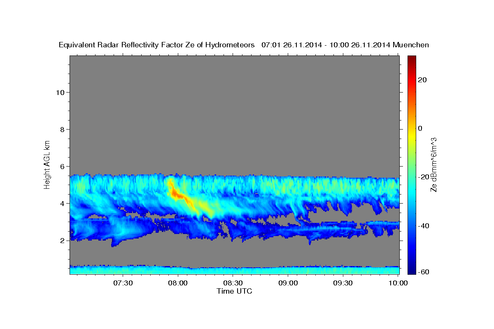Click the colorbar value 20

[x=422, y=80]
